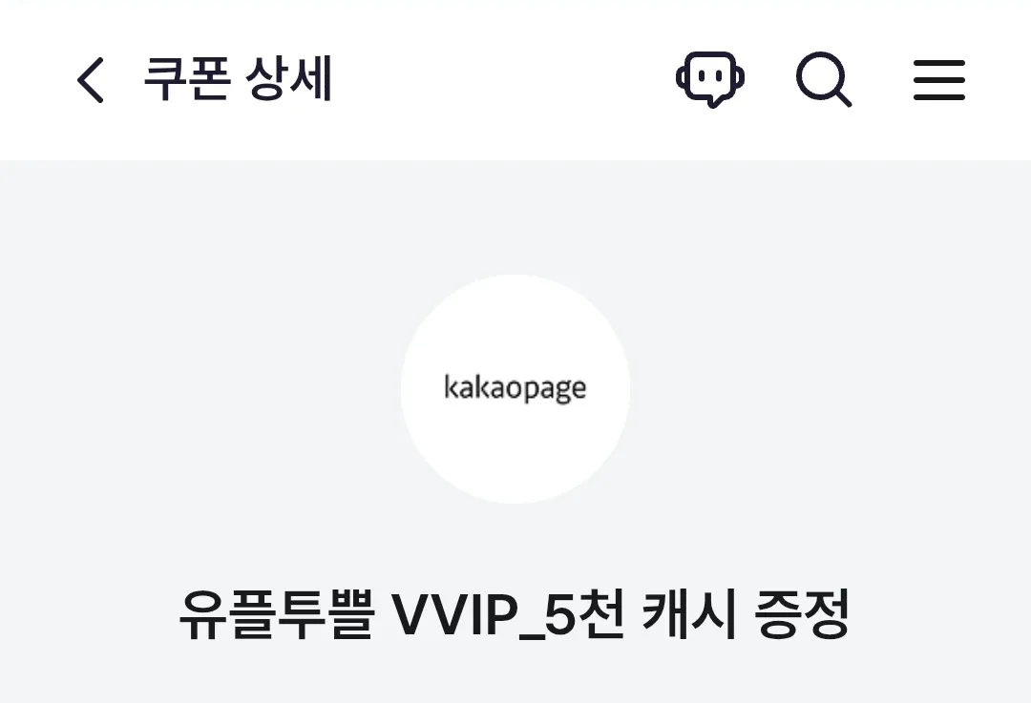Open search with the magnifier icon
The width and height of the screenshot is (1031, 703).
pyautogui.click(x=824, y=79)
